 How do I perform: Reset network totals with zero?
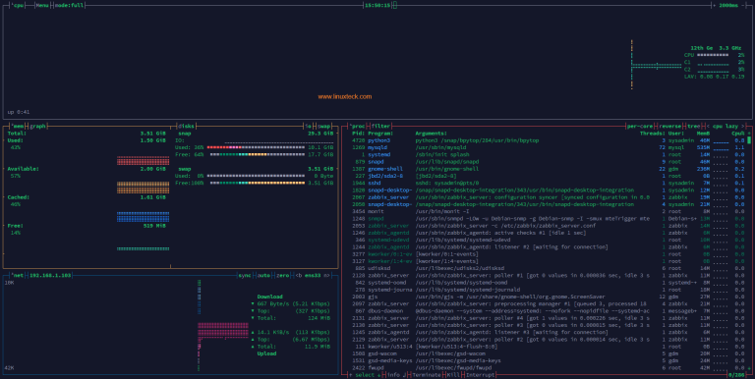[x=283, y=275]
